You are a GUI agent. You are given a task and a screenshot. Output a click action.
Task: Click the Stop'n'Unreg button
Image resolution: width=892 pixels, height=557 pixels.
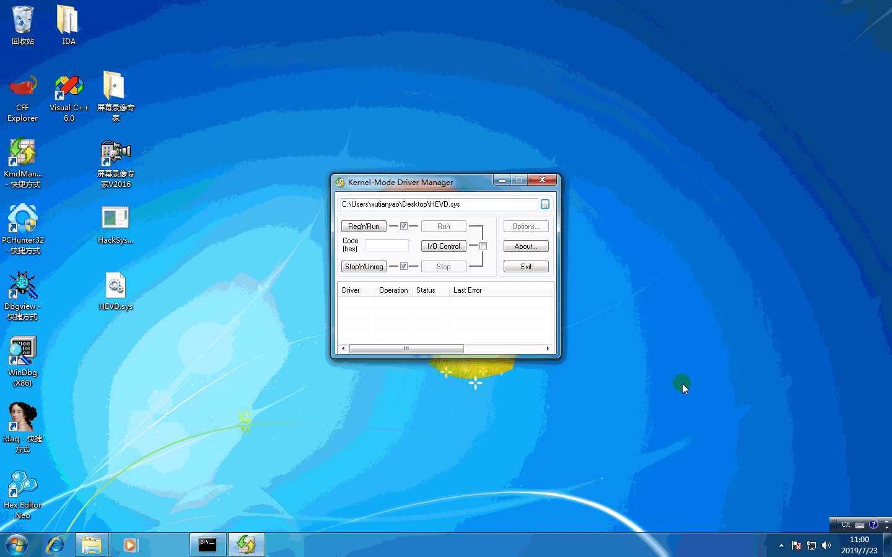364,267
